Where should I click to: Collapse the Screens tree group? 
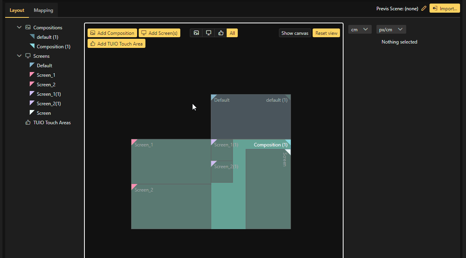pyautogui.click(x=19, y=56)
